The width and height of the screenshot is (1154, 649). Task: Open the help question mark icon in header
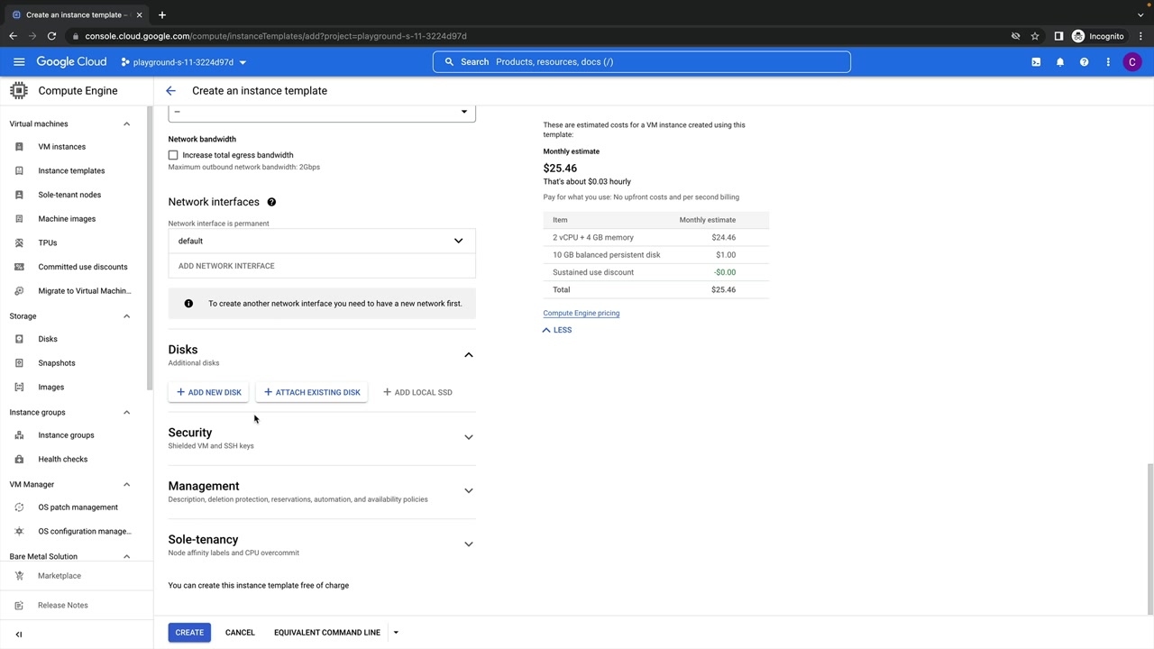click(1084, 62)
